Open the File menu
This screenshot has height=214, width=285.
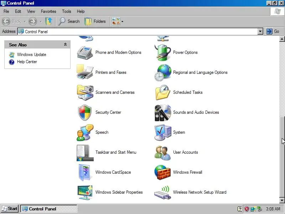coord(6,11)
